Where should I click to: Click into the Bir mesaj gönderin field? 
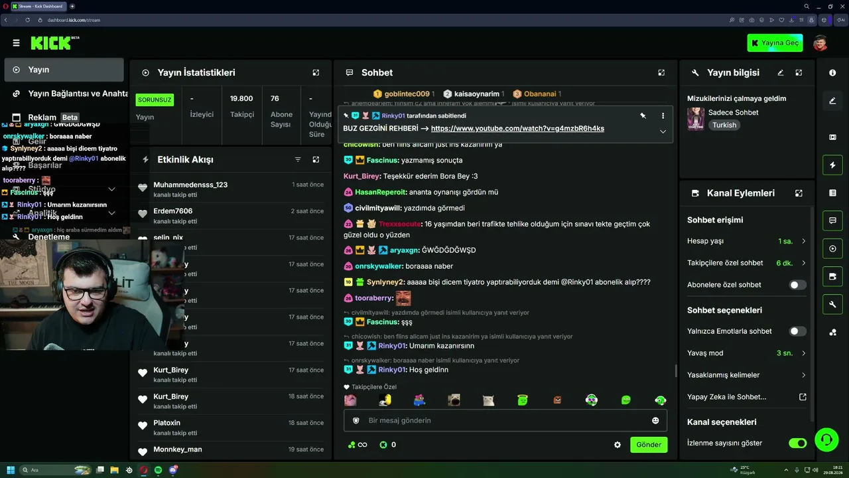[x=505, y=420]
